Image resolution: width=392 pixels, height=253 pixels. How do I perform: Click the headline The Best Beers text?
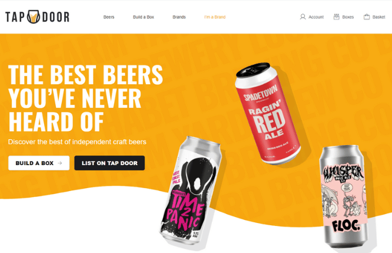tap(85, 74)
